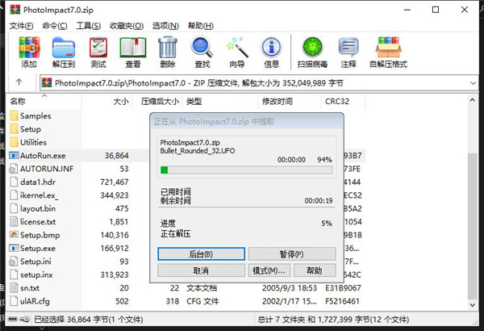Select the Samples folder icon
484x331 pixels.
pos(14,115)
